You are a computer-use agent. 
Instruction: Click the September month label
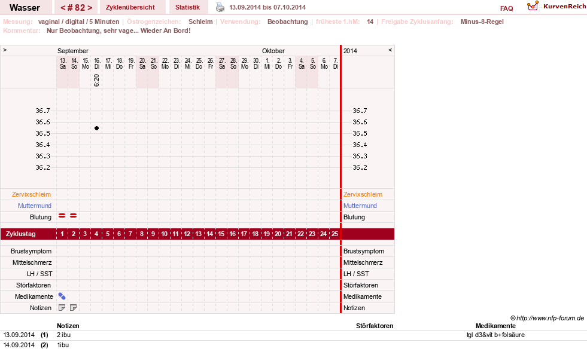[x=73, y=50]
